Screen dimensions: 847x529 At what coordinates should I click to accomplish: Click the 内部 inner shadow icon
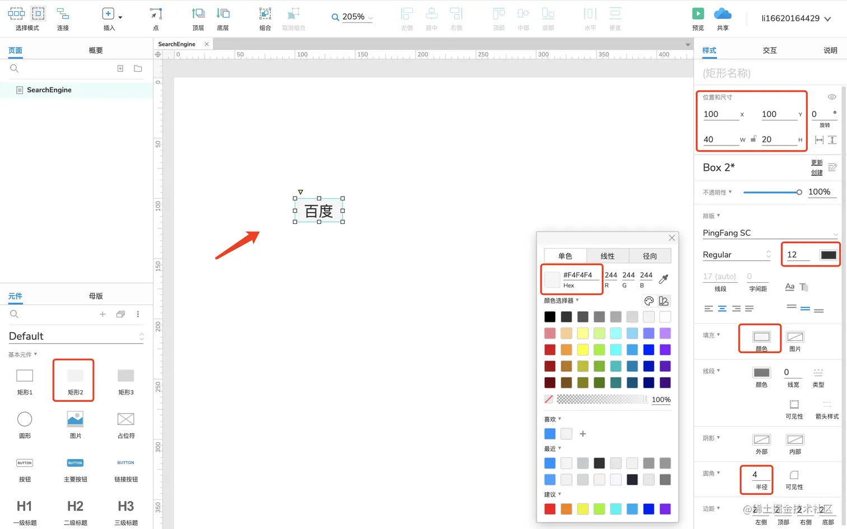[795, 439]
